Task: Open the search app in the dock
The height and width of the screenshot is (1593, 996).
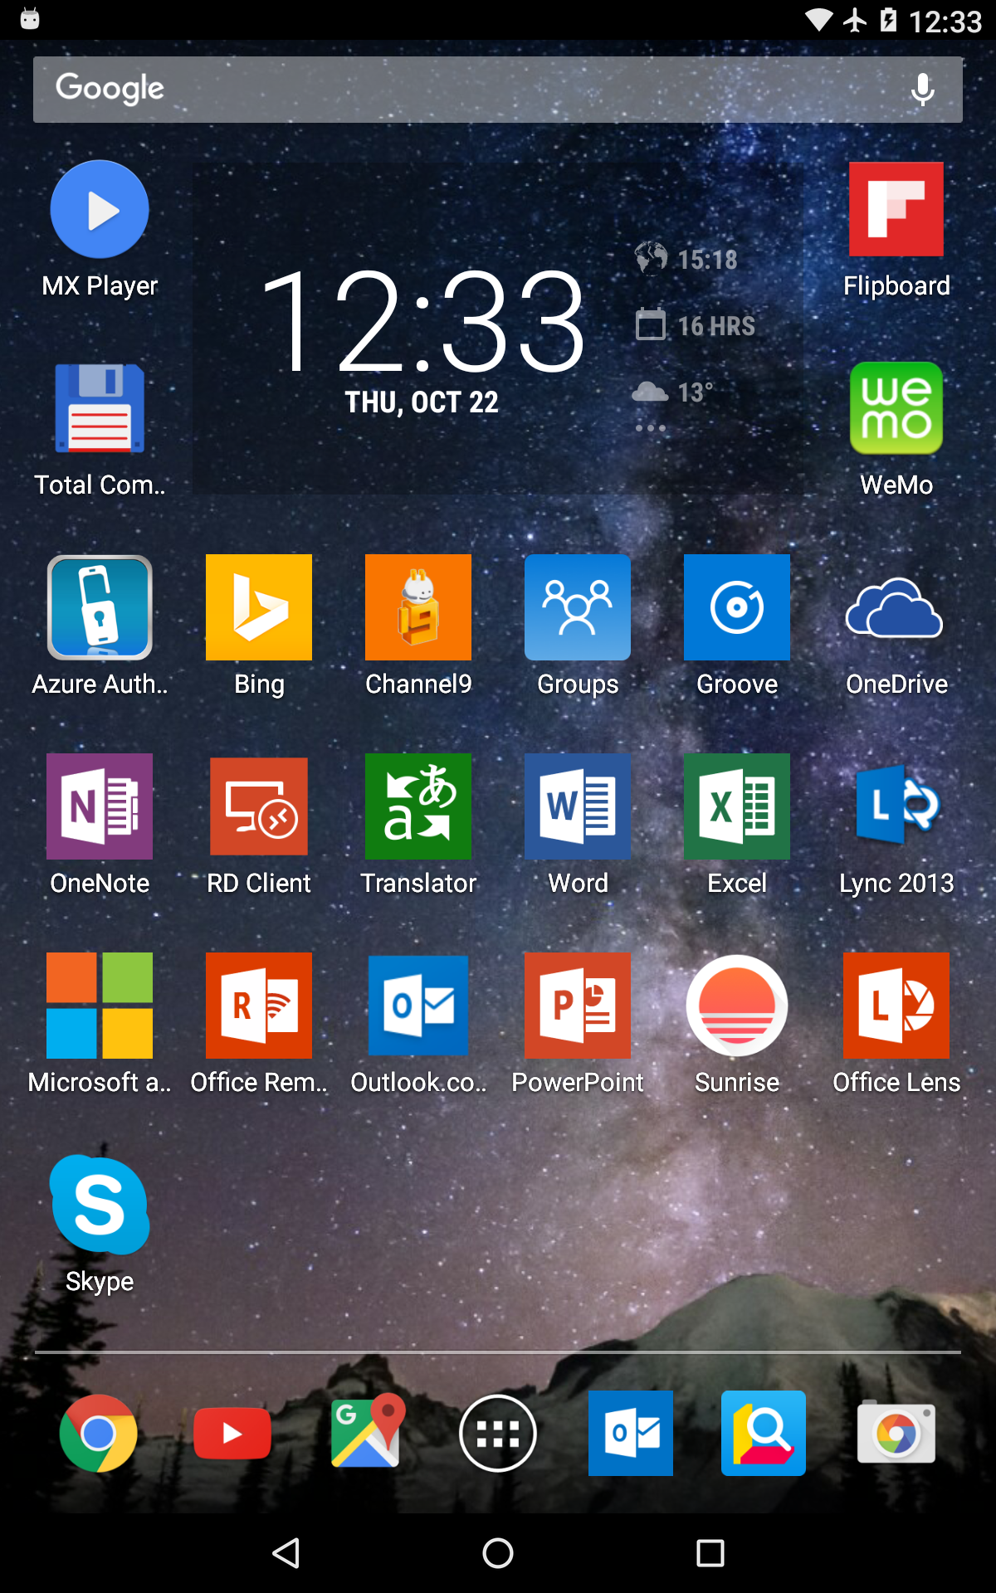Action: pos(764,1433)
